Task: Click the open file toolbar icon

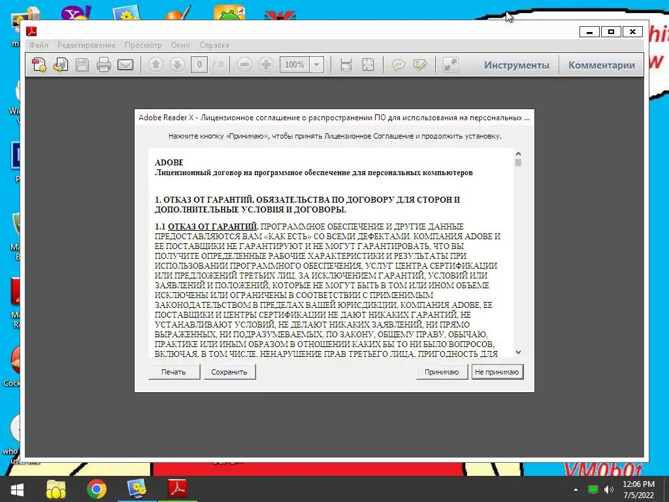Action: [61, 65]
